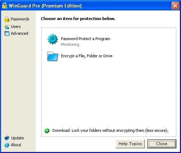The height and width of the screenshot is (153, 181).
Task: Click the WinGuard Pro title bar lock icon
Action: point(5,5)
